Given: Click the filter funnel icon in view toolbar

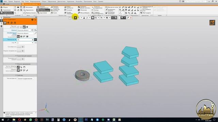Looking at the screenshot, I should pos(122,18).
